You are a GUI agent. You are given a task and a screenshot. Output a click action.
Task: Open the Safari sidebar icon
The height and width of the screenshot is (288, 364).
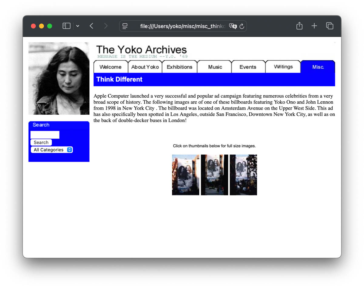66,25
